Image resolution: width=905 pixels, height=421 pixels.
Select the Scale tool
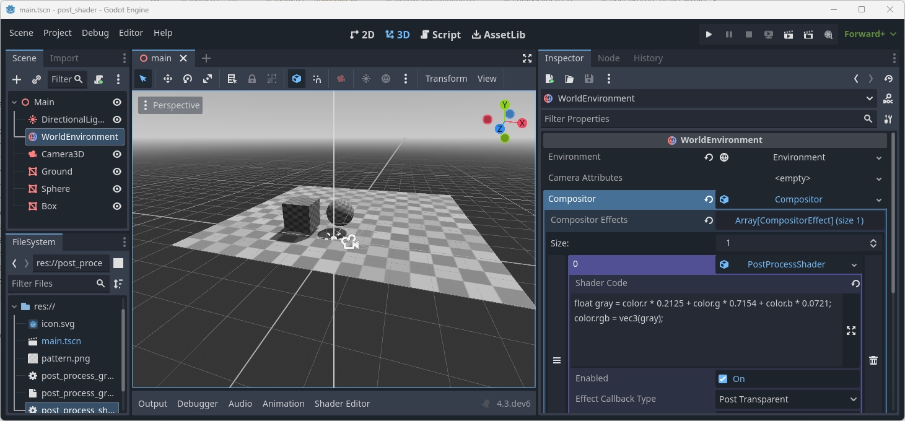208,79
